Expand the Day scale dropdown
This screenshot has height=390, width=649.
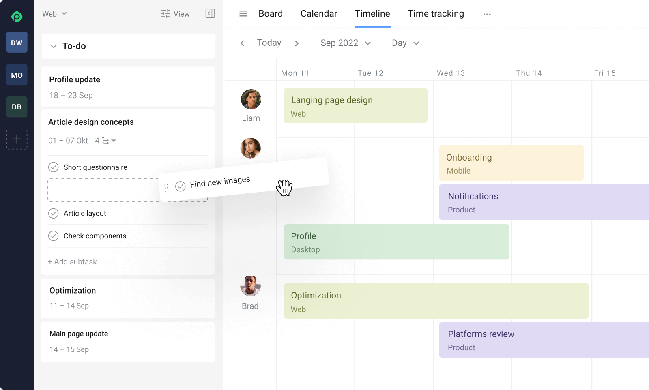pos(405,43)
